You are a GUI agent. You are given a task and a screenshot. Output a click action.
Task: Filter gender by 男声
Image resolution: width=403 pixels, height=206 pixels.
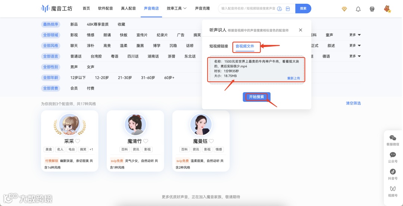pyautogui.click(x=74, y=67)
